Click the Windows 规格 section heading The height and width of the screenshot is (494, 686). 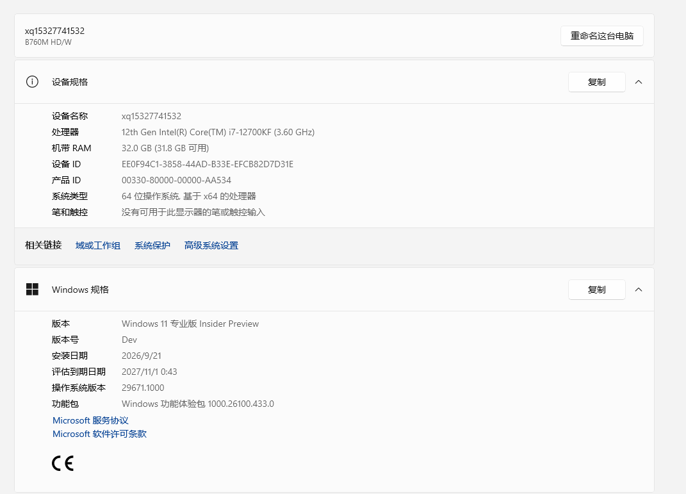[x=80, y=290]
